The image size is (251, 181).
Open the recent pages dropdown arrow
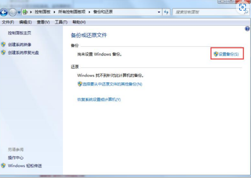tap(19, 12)
